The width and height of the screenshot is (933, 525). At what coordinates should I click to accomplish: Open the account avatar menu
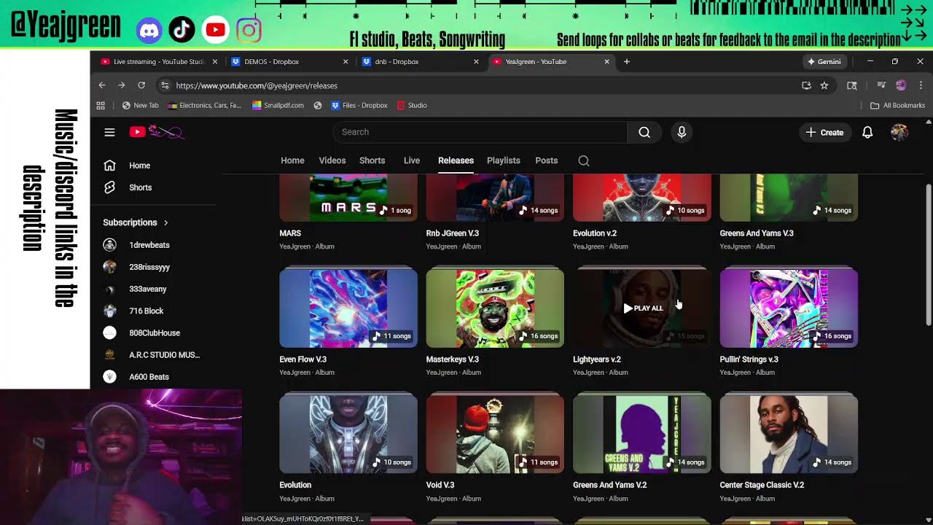point(899,132)
